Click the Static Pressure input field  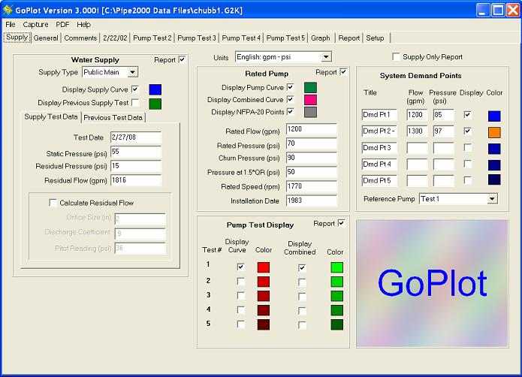[136, 152]
